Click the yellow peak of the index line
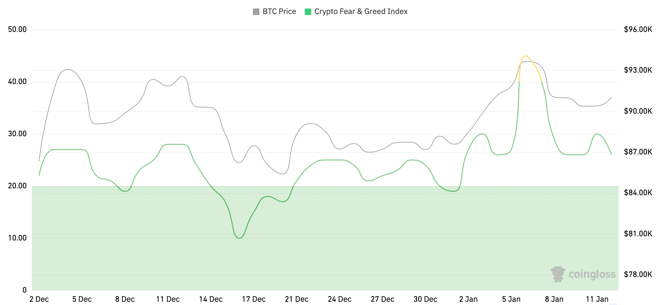 tap(525, 56)
